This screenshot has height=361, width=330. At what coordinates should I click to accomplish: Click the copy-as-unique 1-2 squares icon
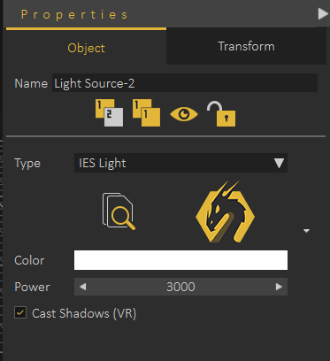tap(109, 113)
